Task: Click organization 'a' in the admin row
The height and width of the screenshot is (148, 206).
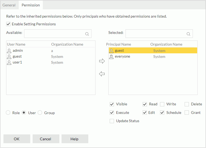Action: coord(52,51)
